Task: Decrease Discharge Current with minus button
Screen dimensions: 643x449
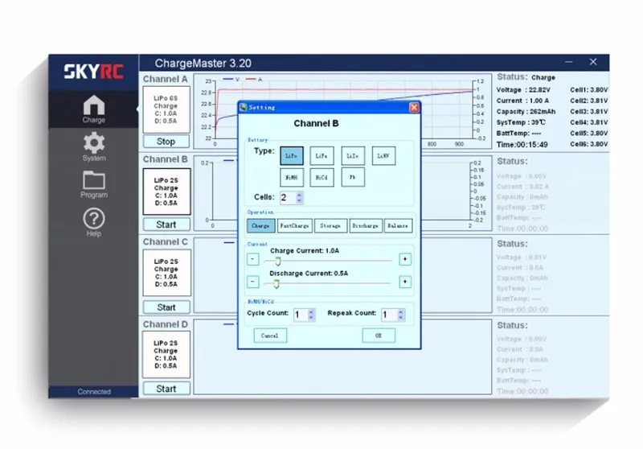Action: click(x=252, y=282)
